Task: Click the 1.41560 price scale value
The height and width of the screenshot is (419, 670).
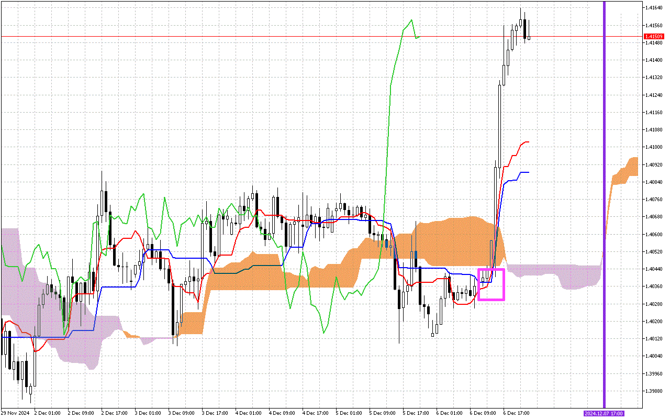Action: pyautogui.click(x=654, y=25)
